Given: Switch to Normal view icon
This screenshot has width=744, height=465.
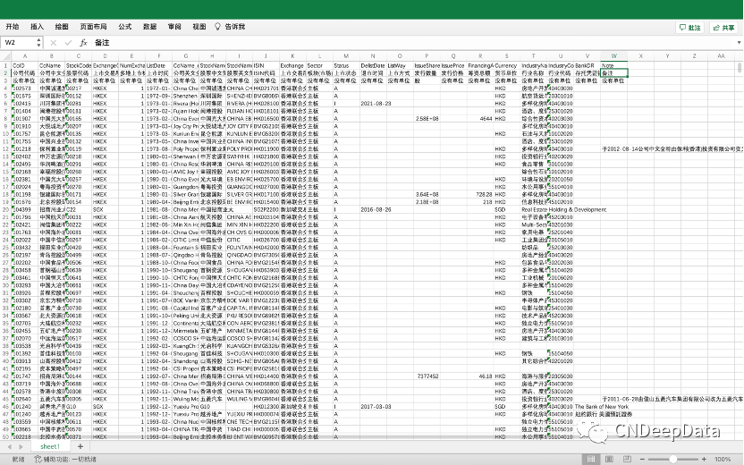Looking at the screenshot, I should click(x=591, y=460).
